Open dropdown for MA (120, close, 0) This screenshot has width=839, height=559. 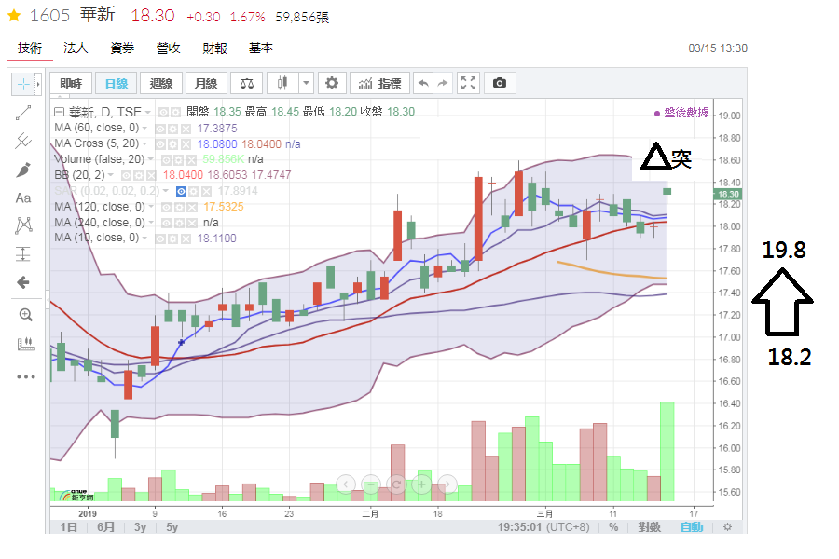tap(151, 207)
